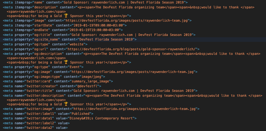Image resolution: width=266 pixels, height=131 pixels.
Task: Click the name="twitter:label1" attribute
Action: 35,113
